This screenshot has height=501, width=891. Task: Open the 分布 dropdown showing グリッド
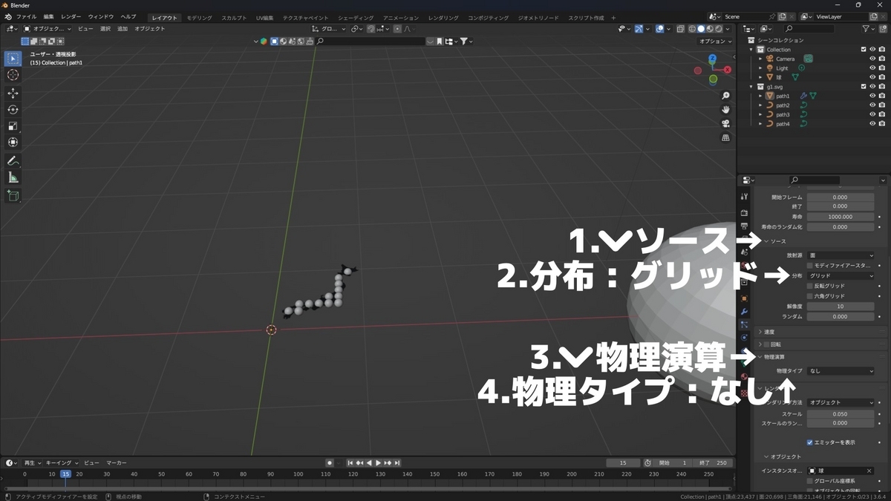click(841, 275)
